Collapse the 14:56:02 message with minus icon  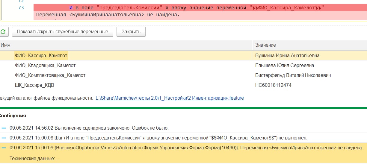[x=4, y=128]
